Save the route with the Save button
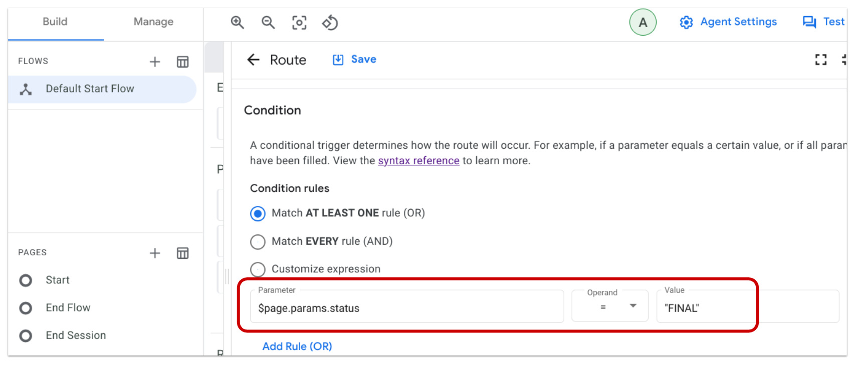 (354, 59)
